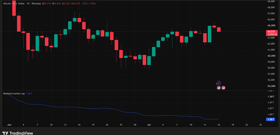
Task: Click the 60,000 price axis label
Action: [x=271, y=56]
